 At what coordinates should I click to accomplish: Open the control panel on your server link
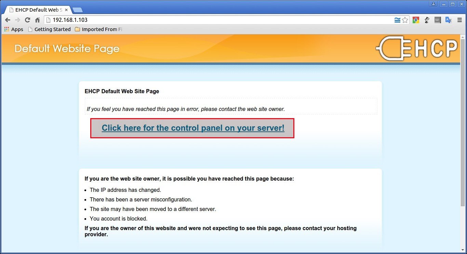pos(193,128)
